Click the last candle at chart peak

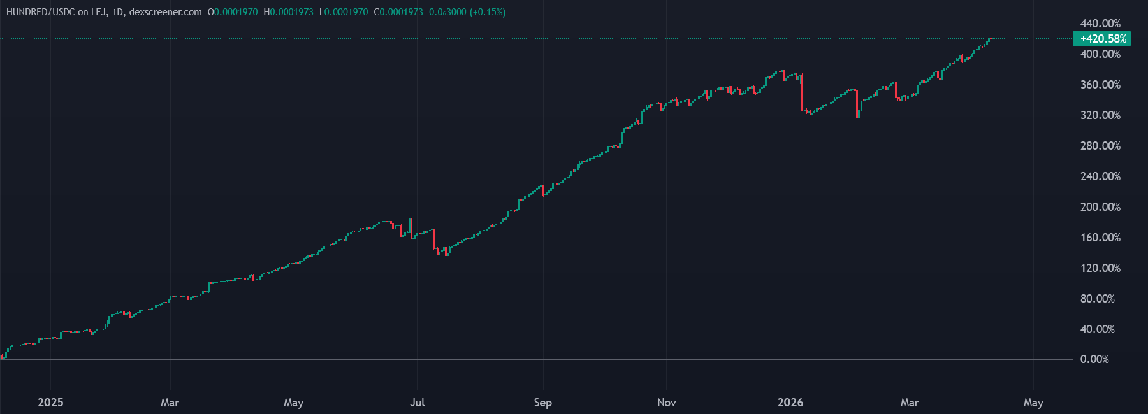click(x=990, y=39)
